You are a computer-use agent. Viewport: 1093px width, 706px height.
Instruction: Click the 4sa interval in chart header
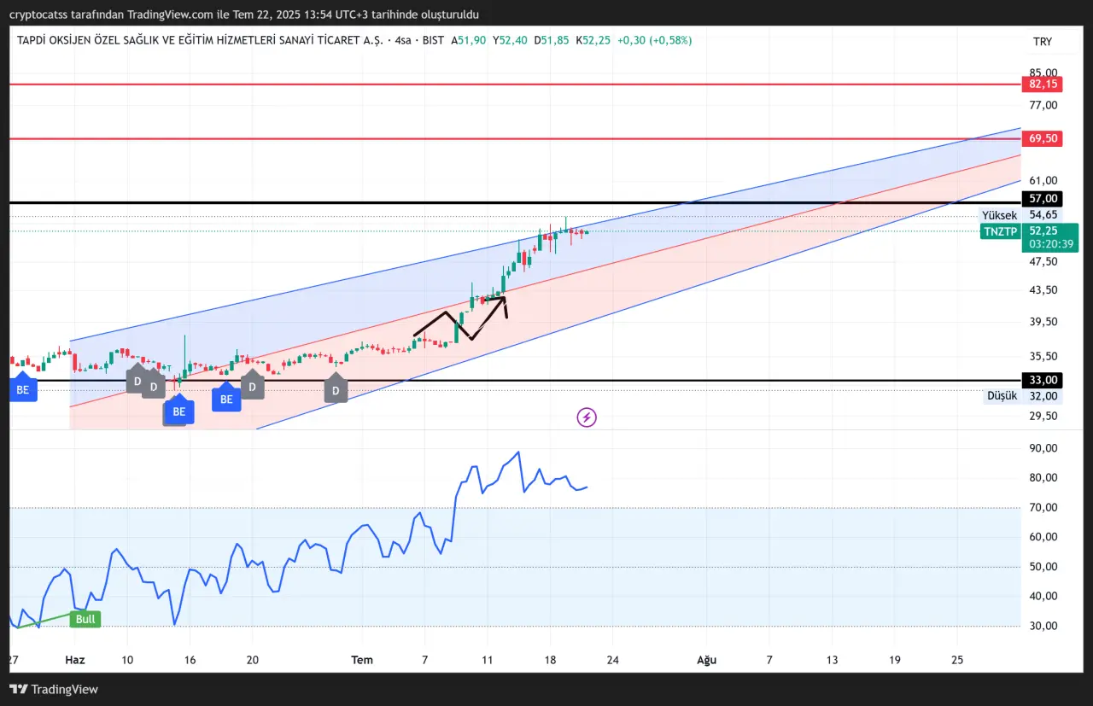point(403,40)
